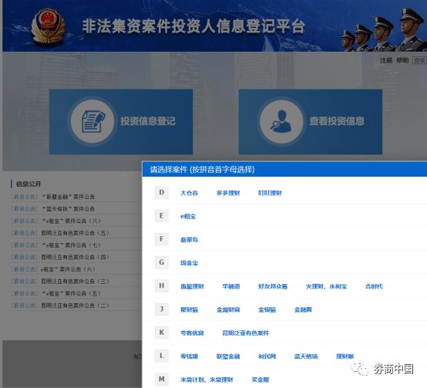Open the “e租宝”案件公告（五） announcement
427x388 pixels.
71,293
